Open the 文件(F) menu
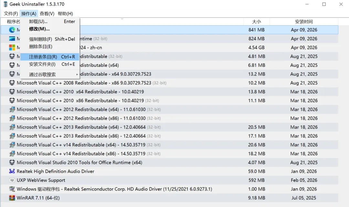The image size is (349, 207). coord(11,14)
